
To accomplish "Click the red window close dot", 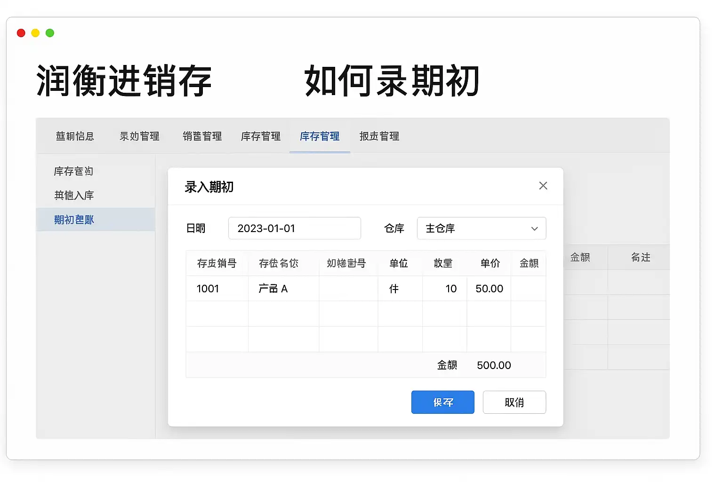I will [x=21, y=33].
